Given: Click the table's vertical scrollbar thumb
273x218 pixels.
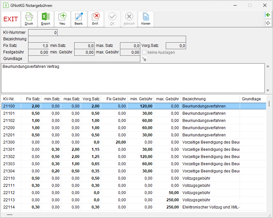Looking at the screenshot, I should pyautogui.click(x=269, y=104).
